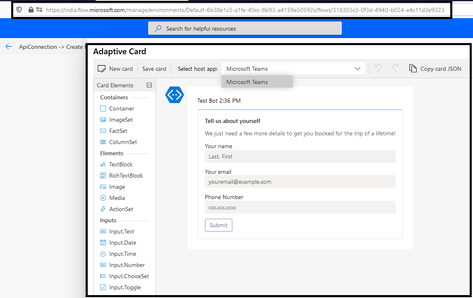Viewport: 473px width, 298px height.
Task: Click the Undo arrow icon
Action: tap(377, 68)
